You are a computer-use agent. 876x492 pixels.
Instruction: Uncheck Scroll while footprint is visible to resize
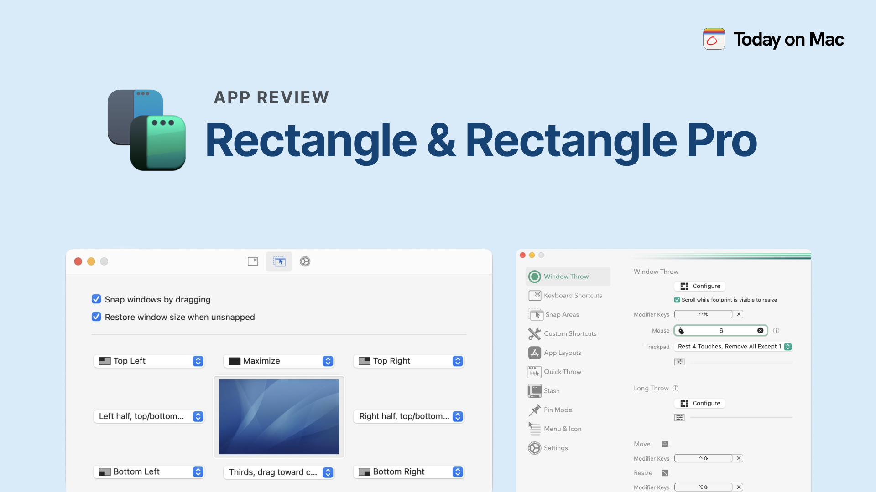coord(677,300)
